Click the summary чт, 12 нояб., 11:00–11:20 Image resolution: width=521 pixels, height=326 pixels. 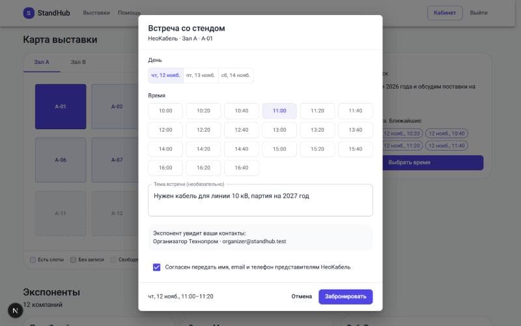point(181,297)
